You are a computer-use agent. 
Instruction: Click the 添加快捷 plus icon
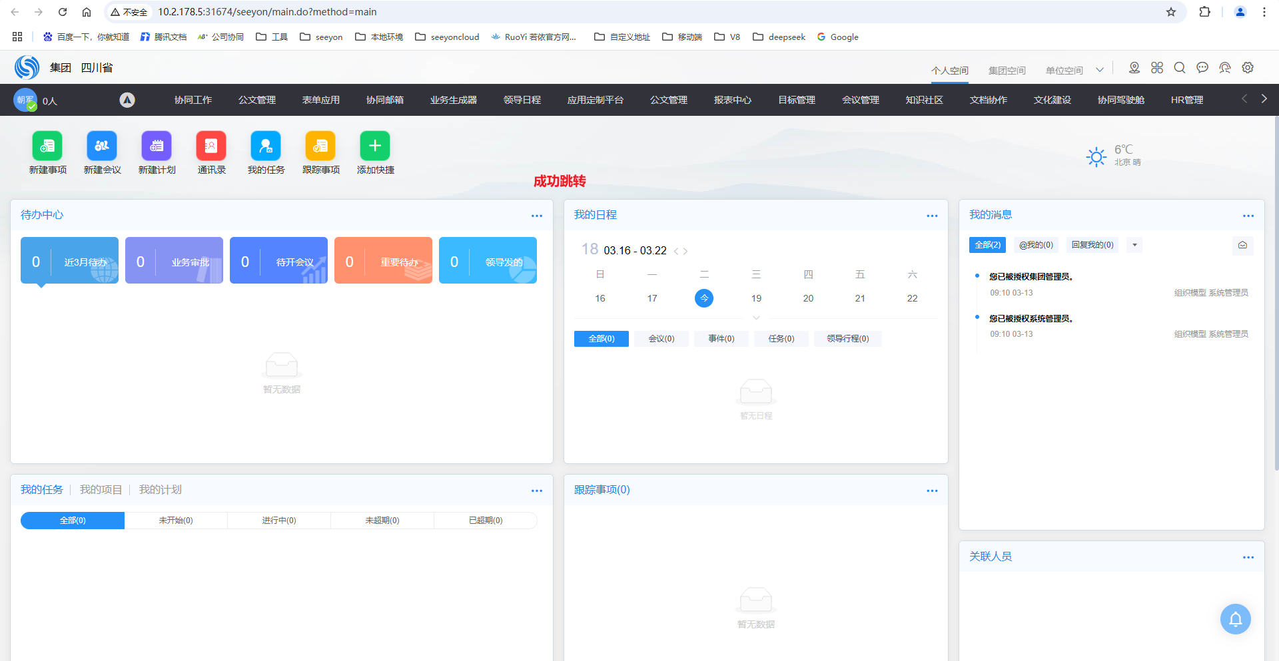375,146
